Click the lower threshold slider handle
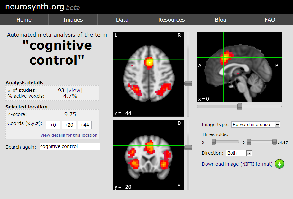This screenshot has width=293, height=199. pyautogui.click(x=213, y=142)
